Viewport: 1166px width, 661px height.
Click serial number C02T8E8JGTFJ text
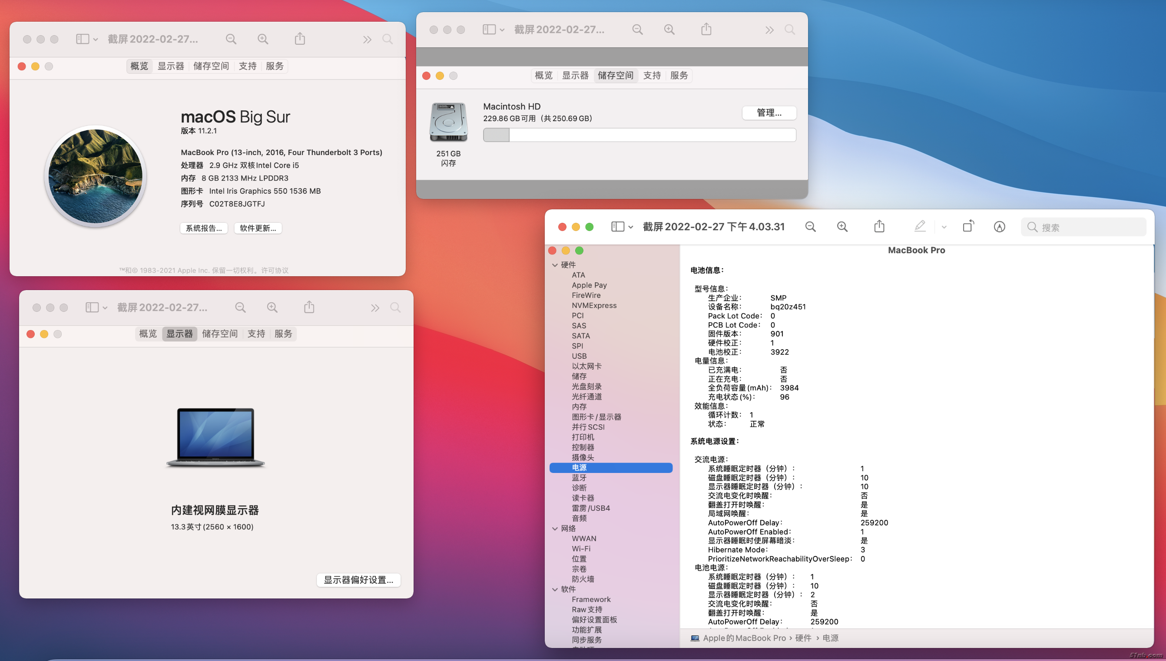(x=237, y=204)
